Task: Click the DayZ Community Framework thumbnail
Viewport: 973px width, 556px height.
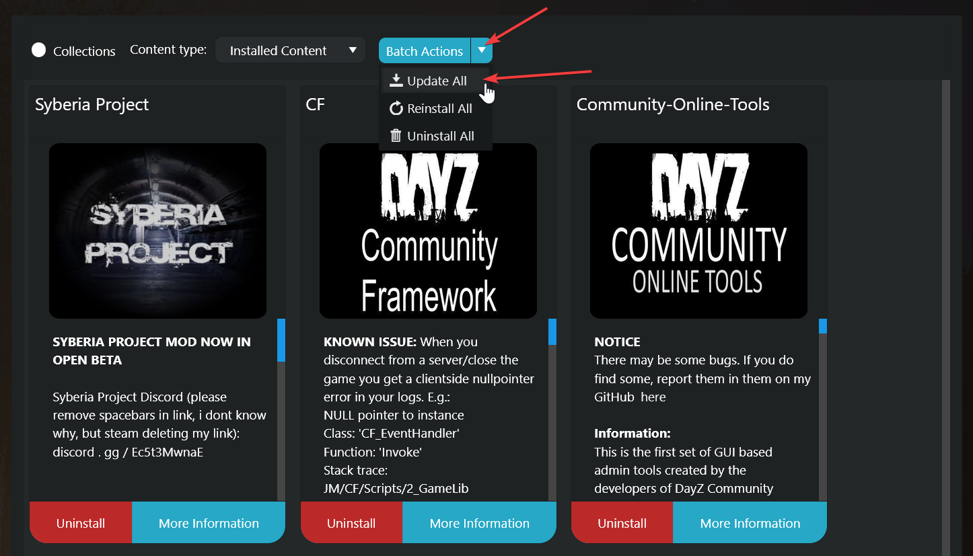Action: 428,231
